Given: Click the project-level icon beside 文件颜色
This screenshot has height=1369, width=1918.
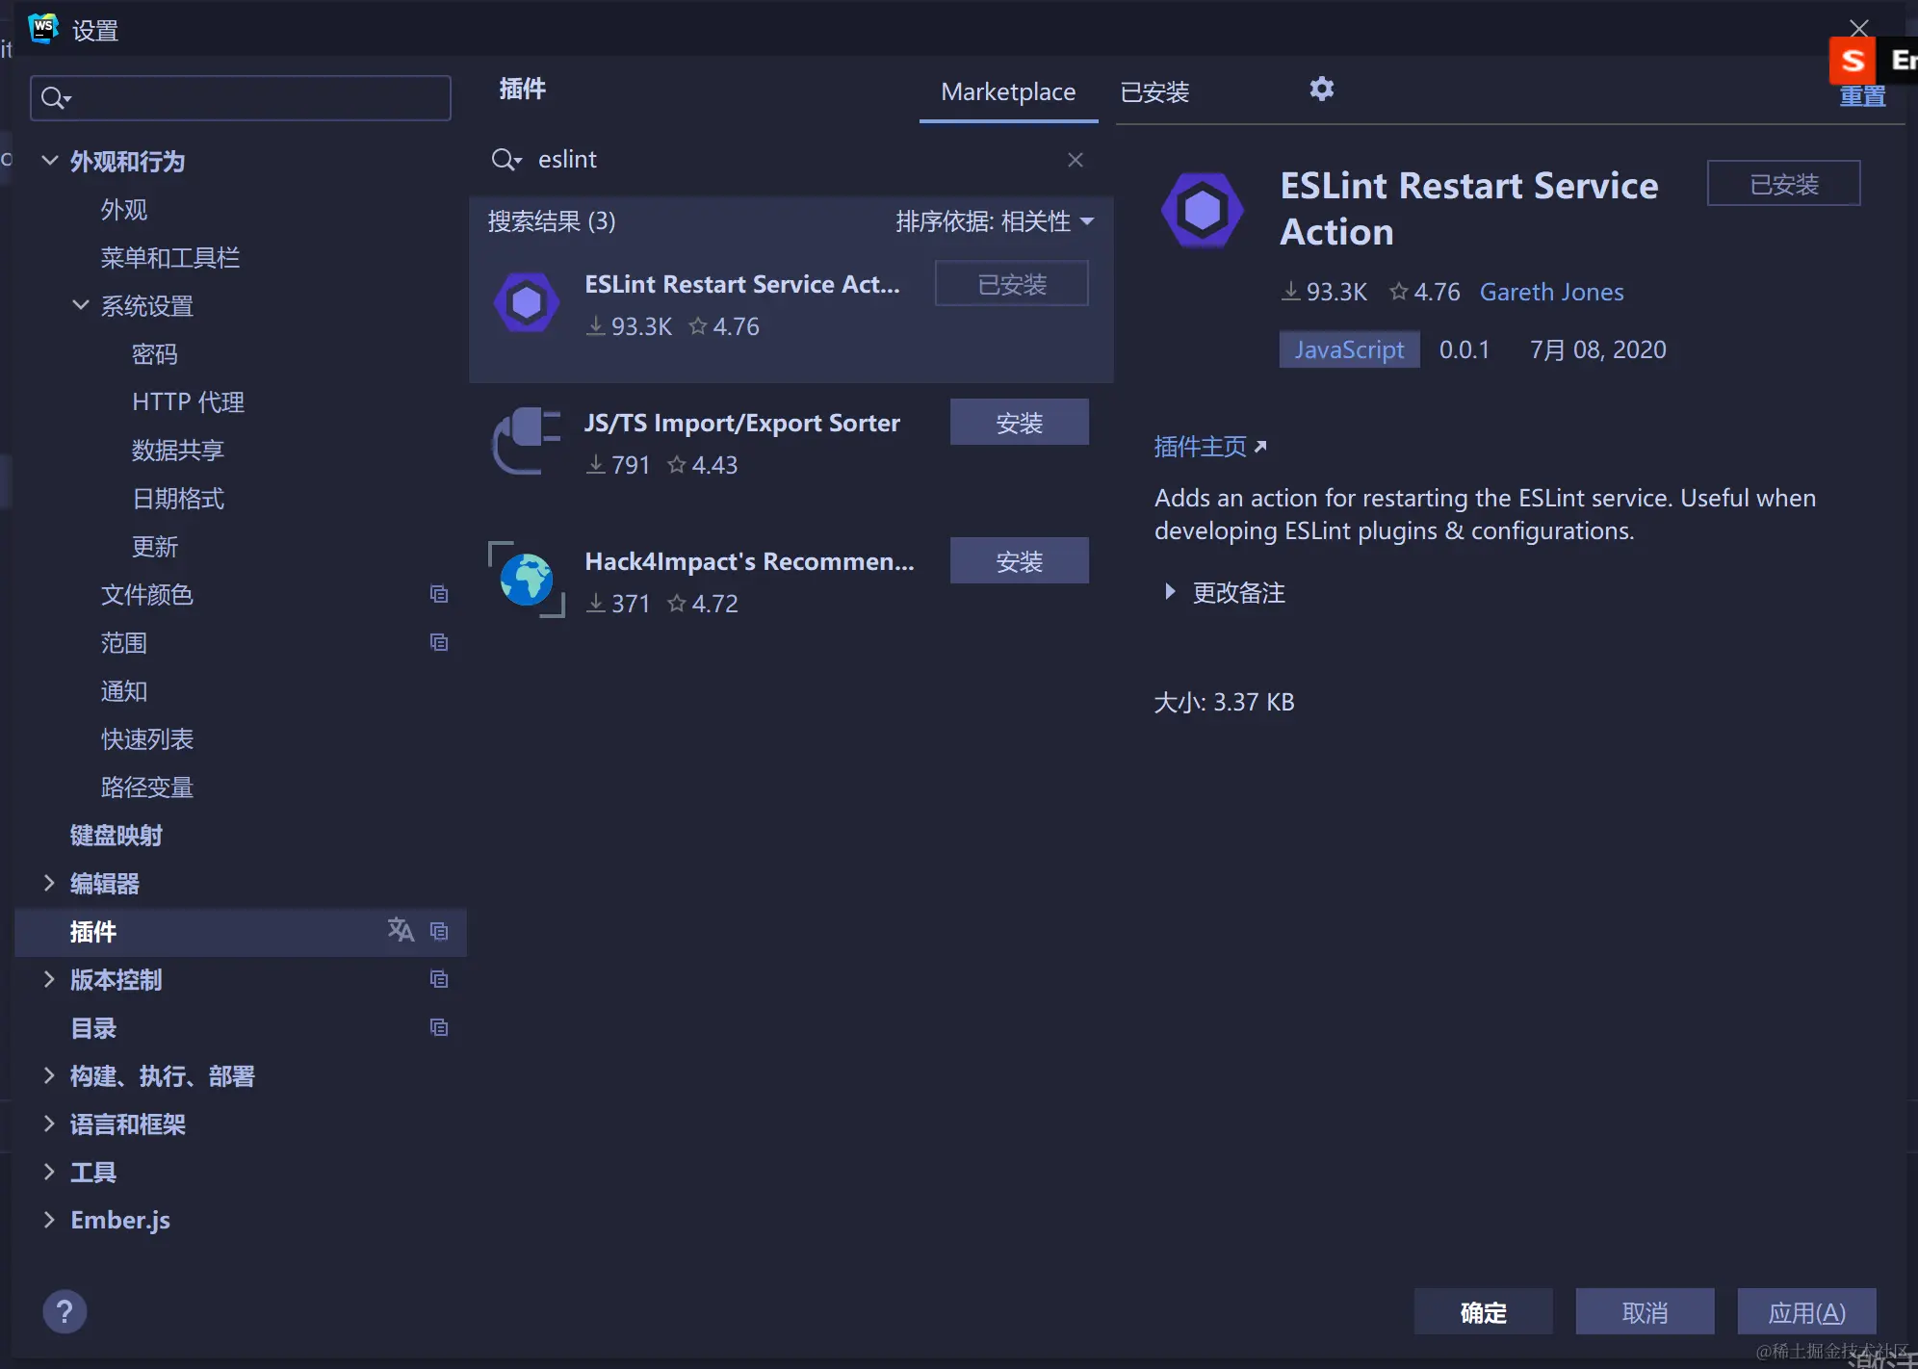Looking at the screenshot, I should [x=439, y=594].
